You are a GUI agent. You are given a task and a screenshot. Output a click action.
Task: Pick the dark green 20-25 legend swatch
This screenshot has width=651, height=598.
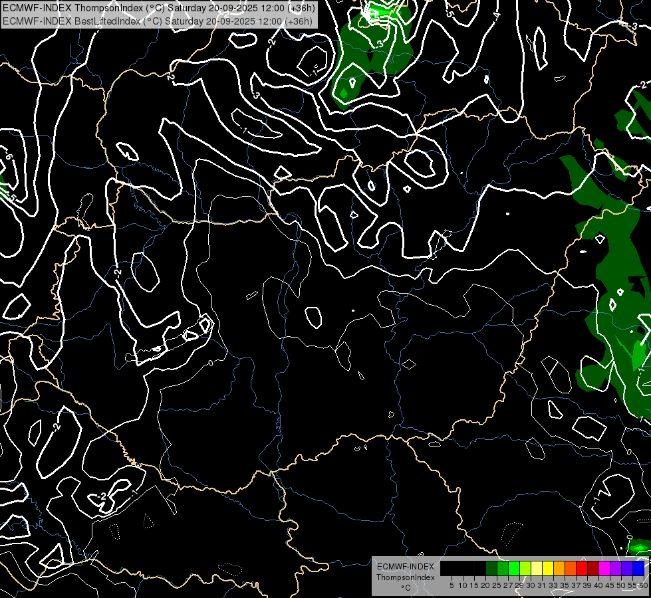click(491, 568)
